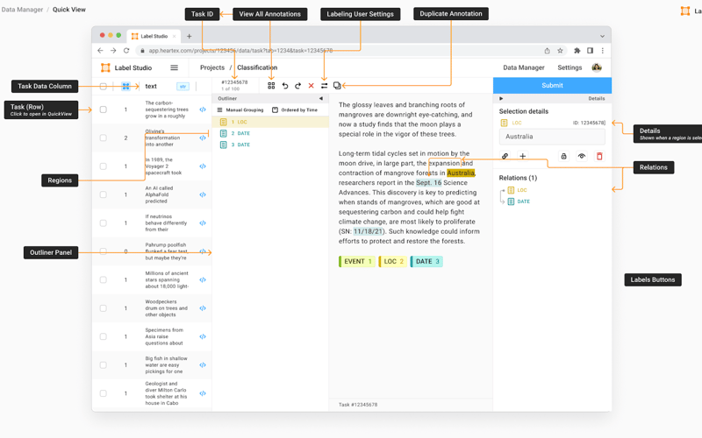The image size is (702, 438).
Task: Click the DATE item under Relations
Action: pyautogui.click(x=519, y=201)
